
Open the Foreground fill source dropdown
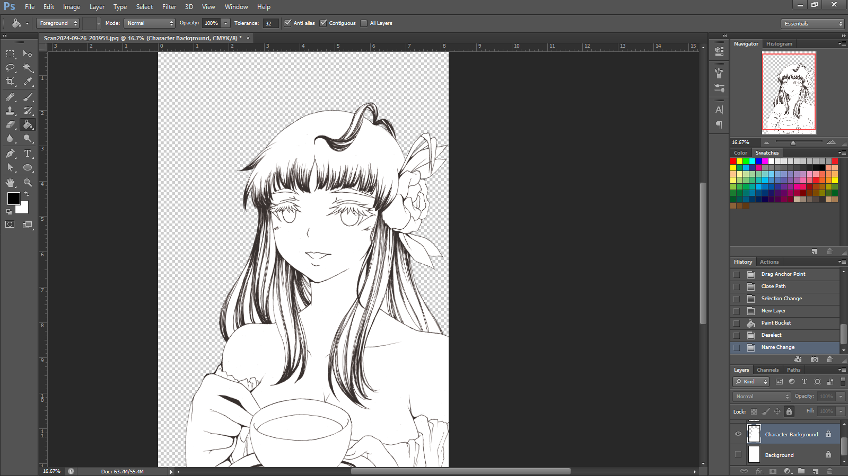click(x=58, y=23)
